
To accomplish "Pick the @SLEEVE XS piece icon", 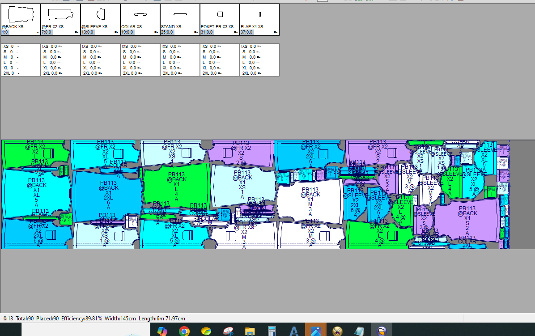I will click(x=100, y=15).
